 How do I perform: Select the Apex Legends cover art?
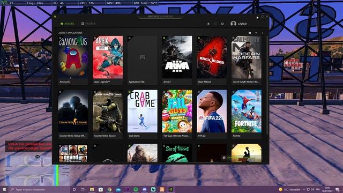[108, 57]
